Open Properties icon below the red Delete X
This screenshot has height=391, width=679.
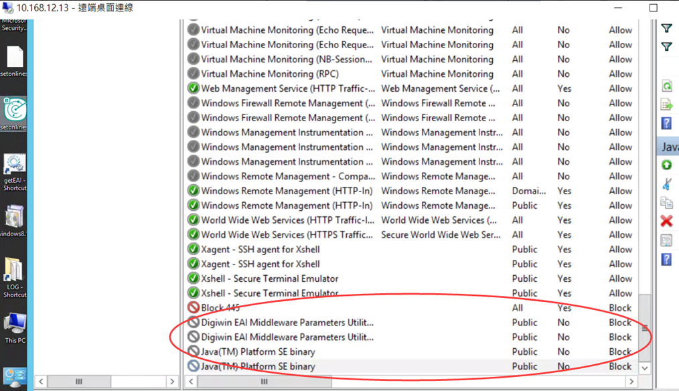[x=667, y=240]
